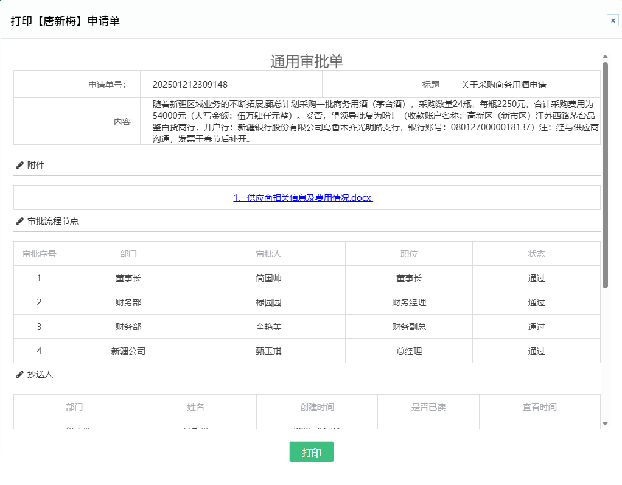Click the scrollbar down arrow

tap(605, 423)
